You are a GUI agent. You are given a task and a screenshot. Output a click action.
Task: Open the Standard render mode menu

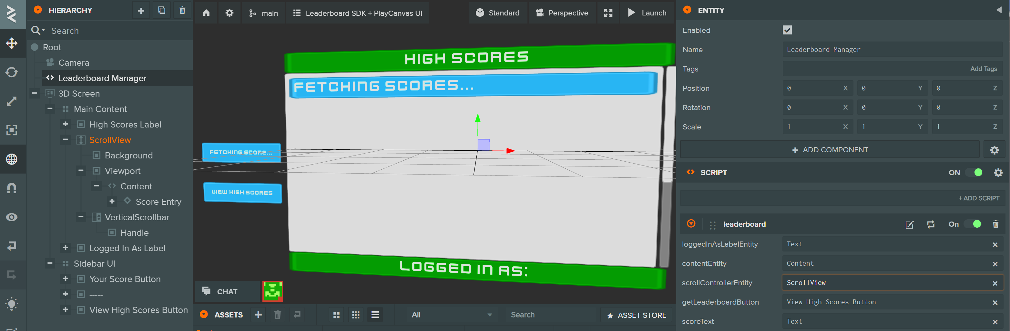point(497,13)
